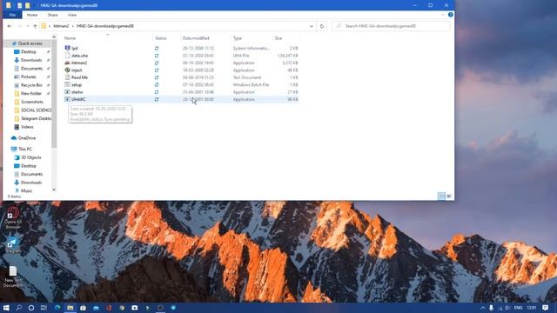
Task: Switch to details view layout button
Action: pos(441,196)
